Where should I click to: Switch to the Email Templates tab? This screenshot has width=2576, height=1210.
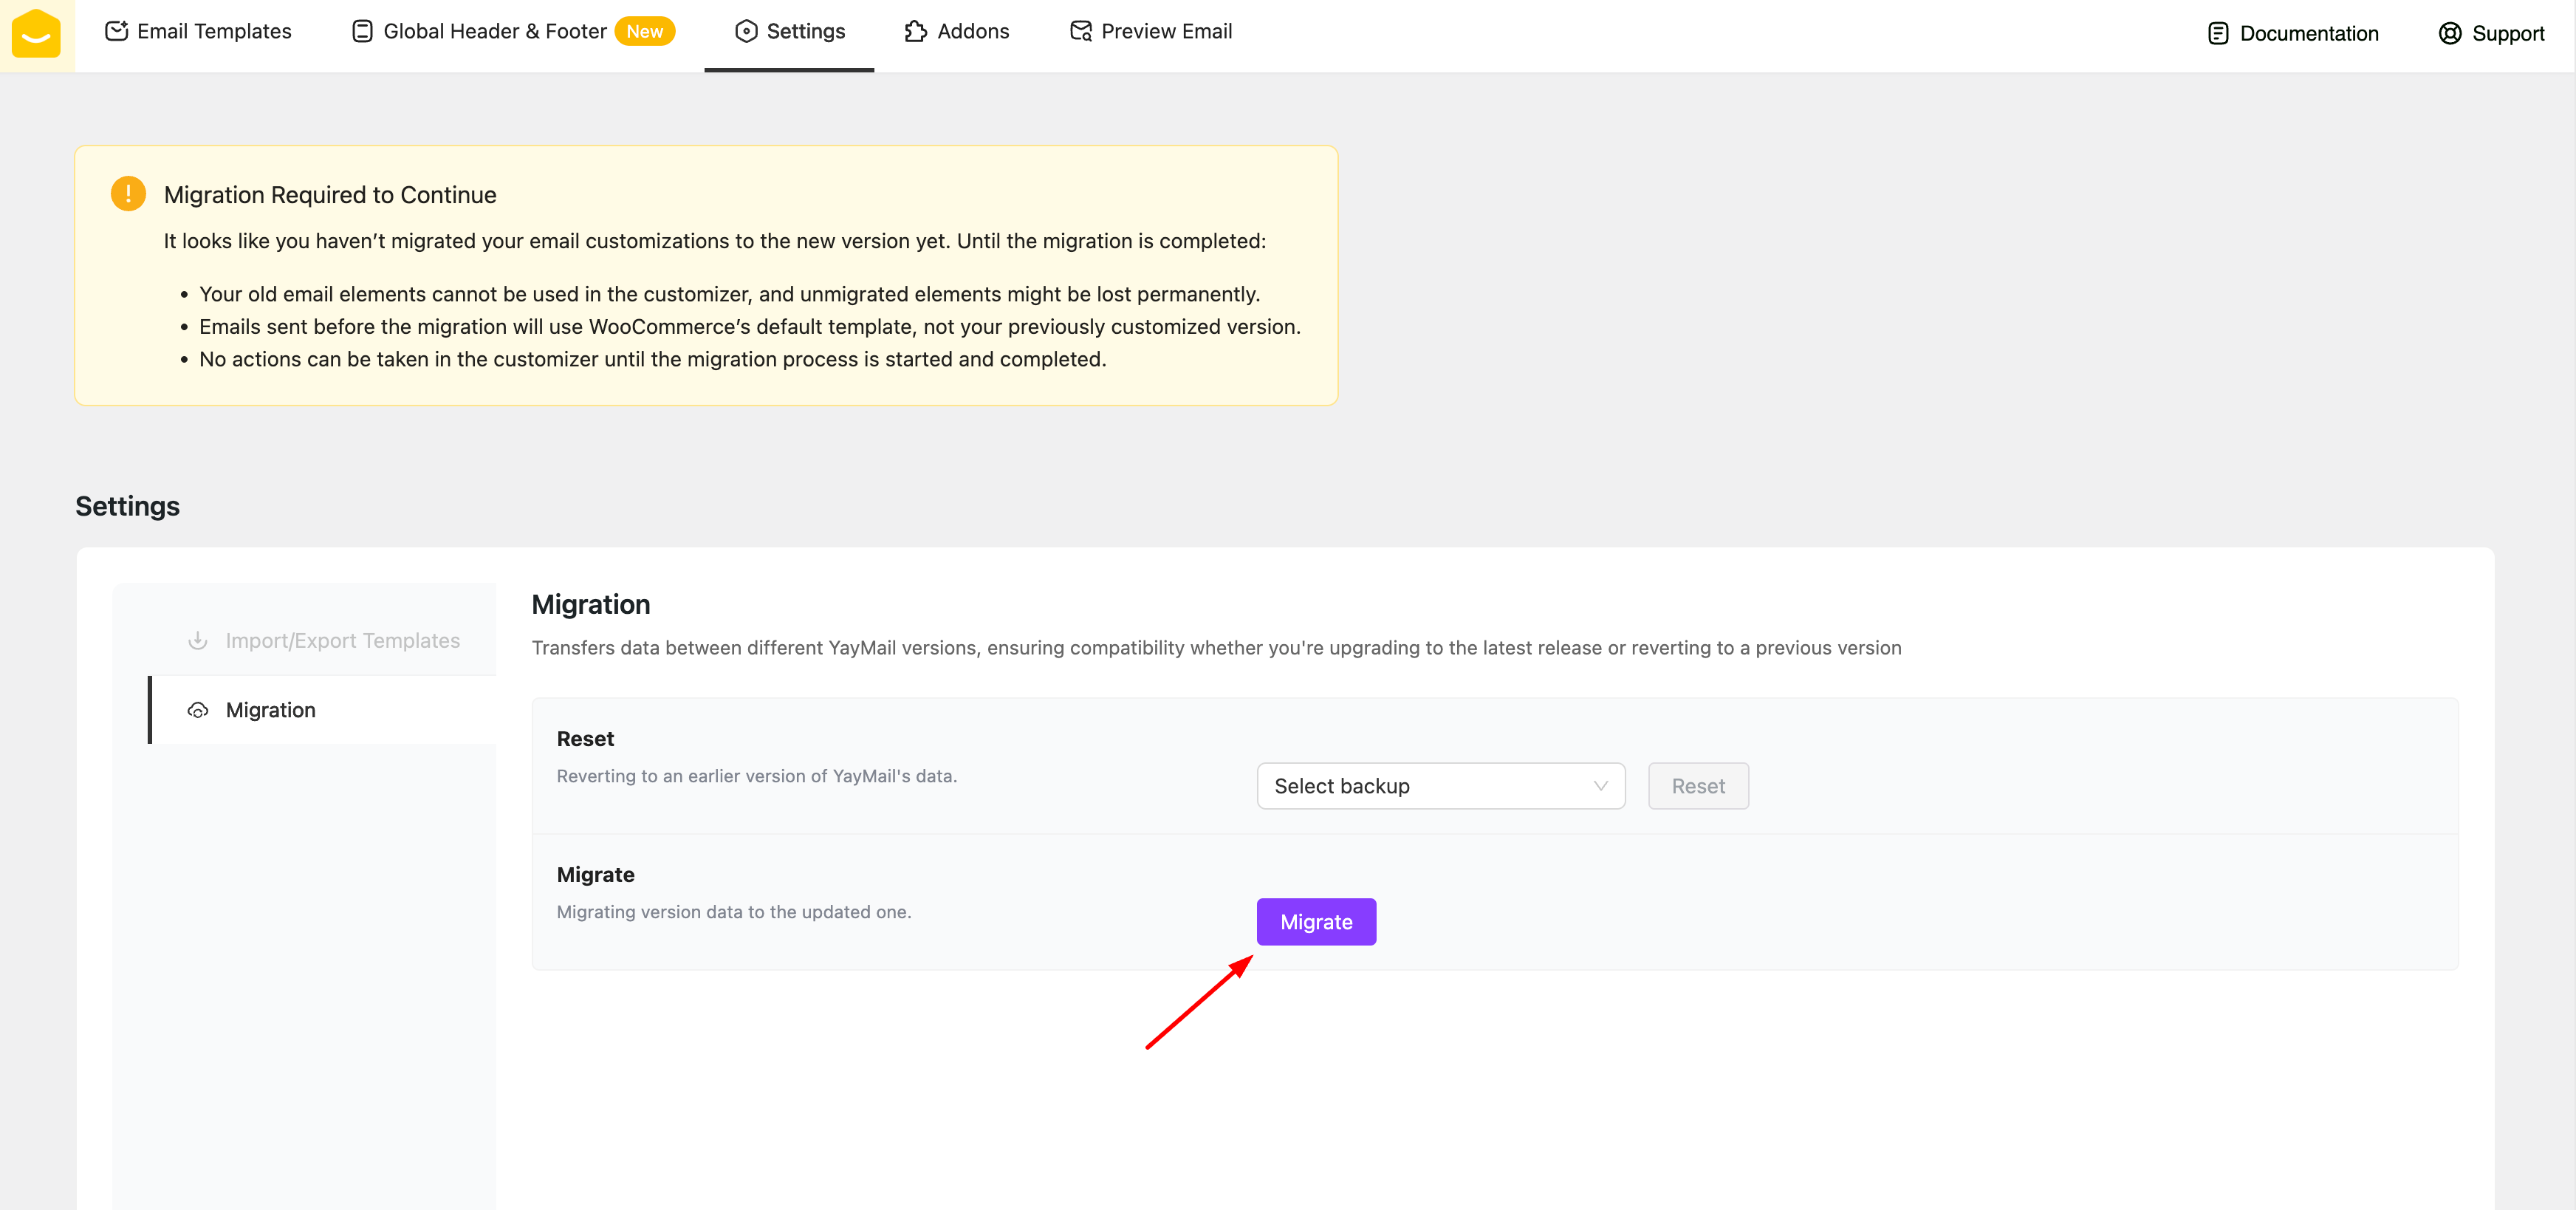pyautogui.click(x=214, y=31)
